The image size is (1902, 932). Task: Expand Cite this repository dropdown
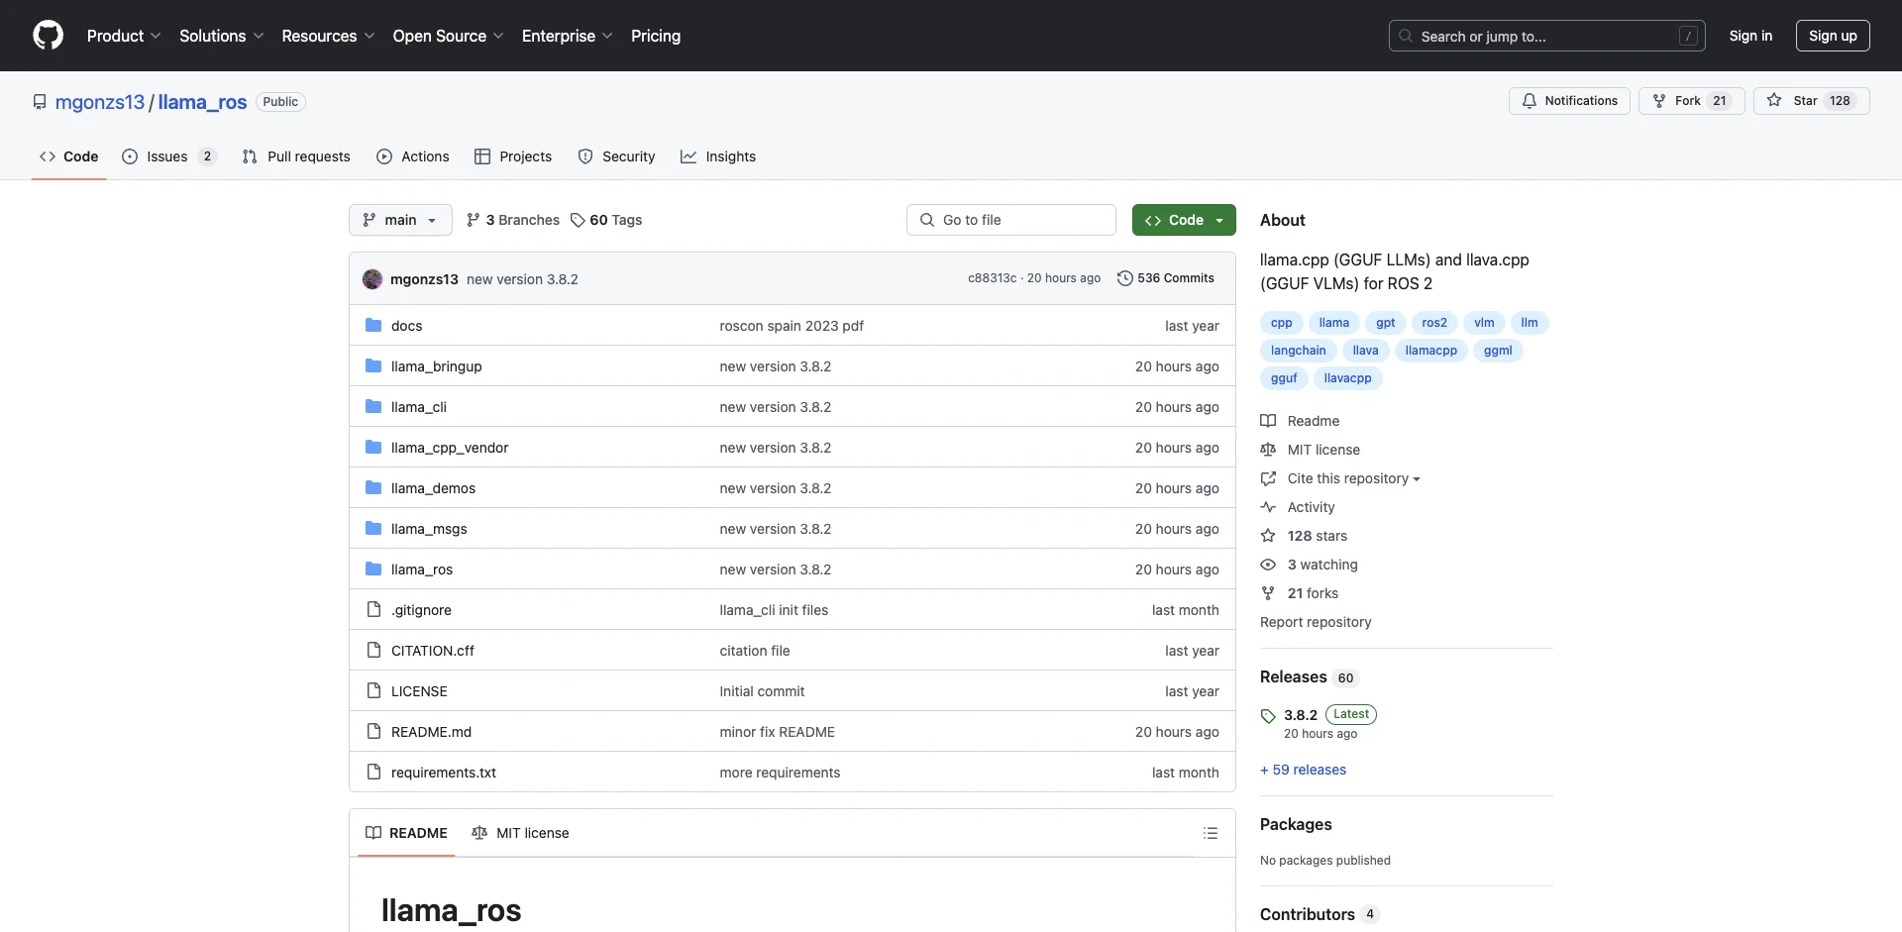click(1353, 478)
